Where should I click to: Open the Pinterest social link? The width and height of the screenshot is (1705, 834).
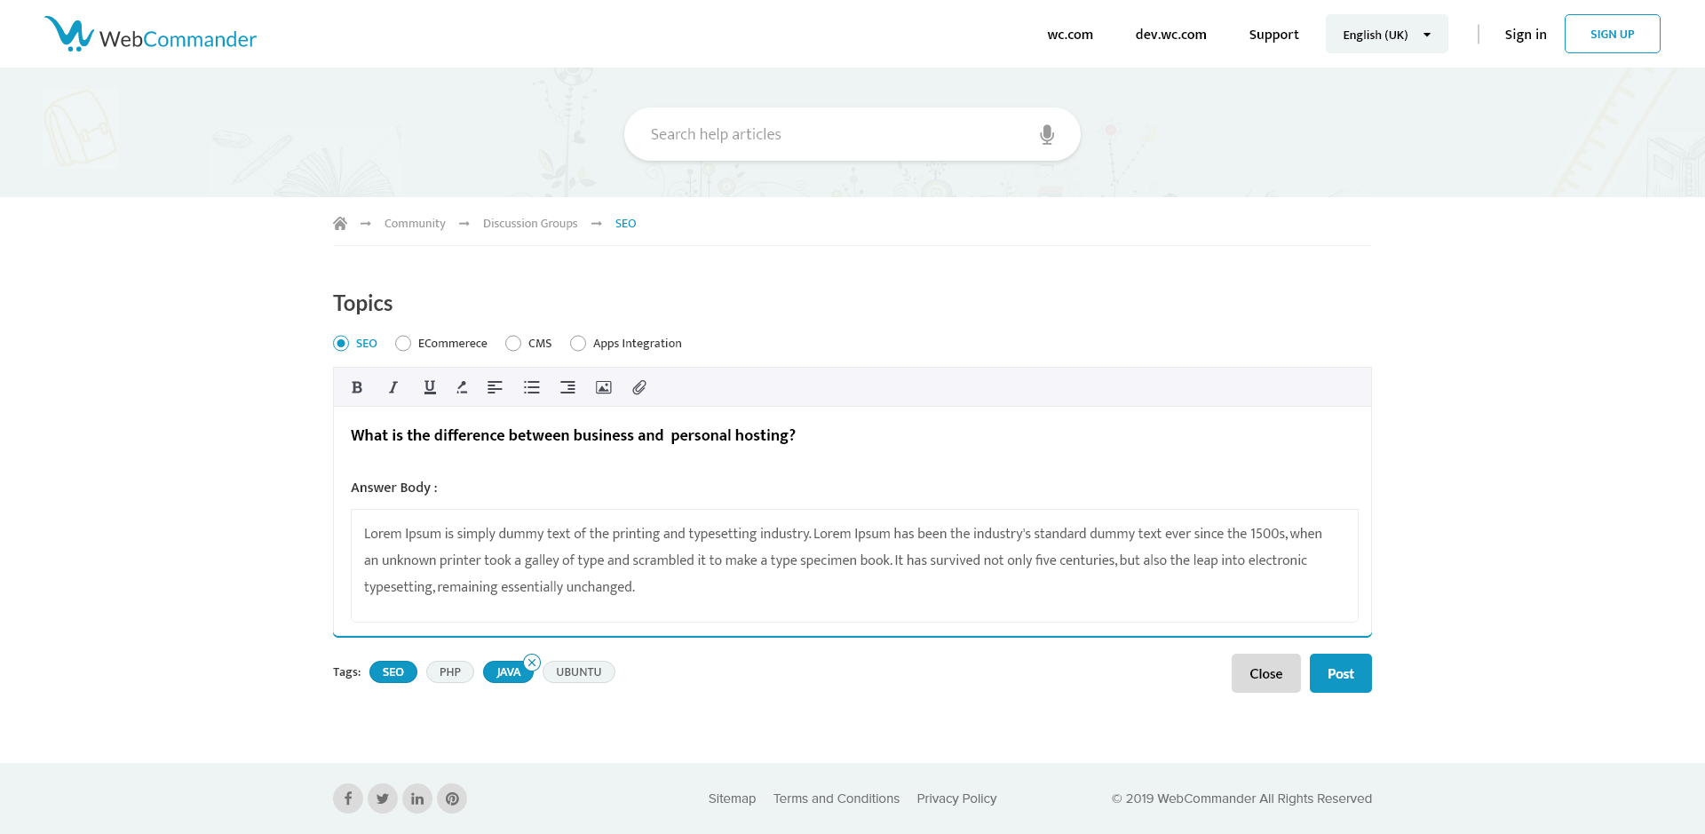click(x=452, y=798)
